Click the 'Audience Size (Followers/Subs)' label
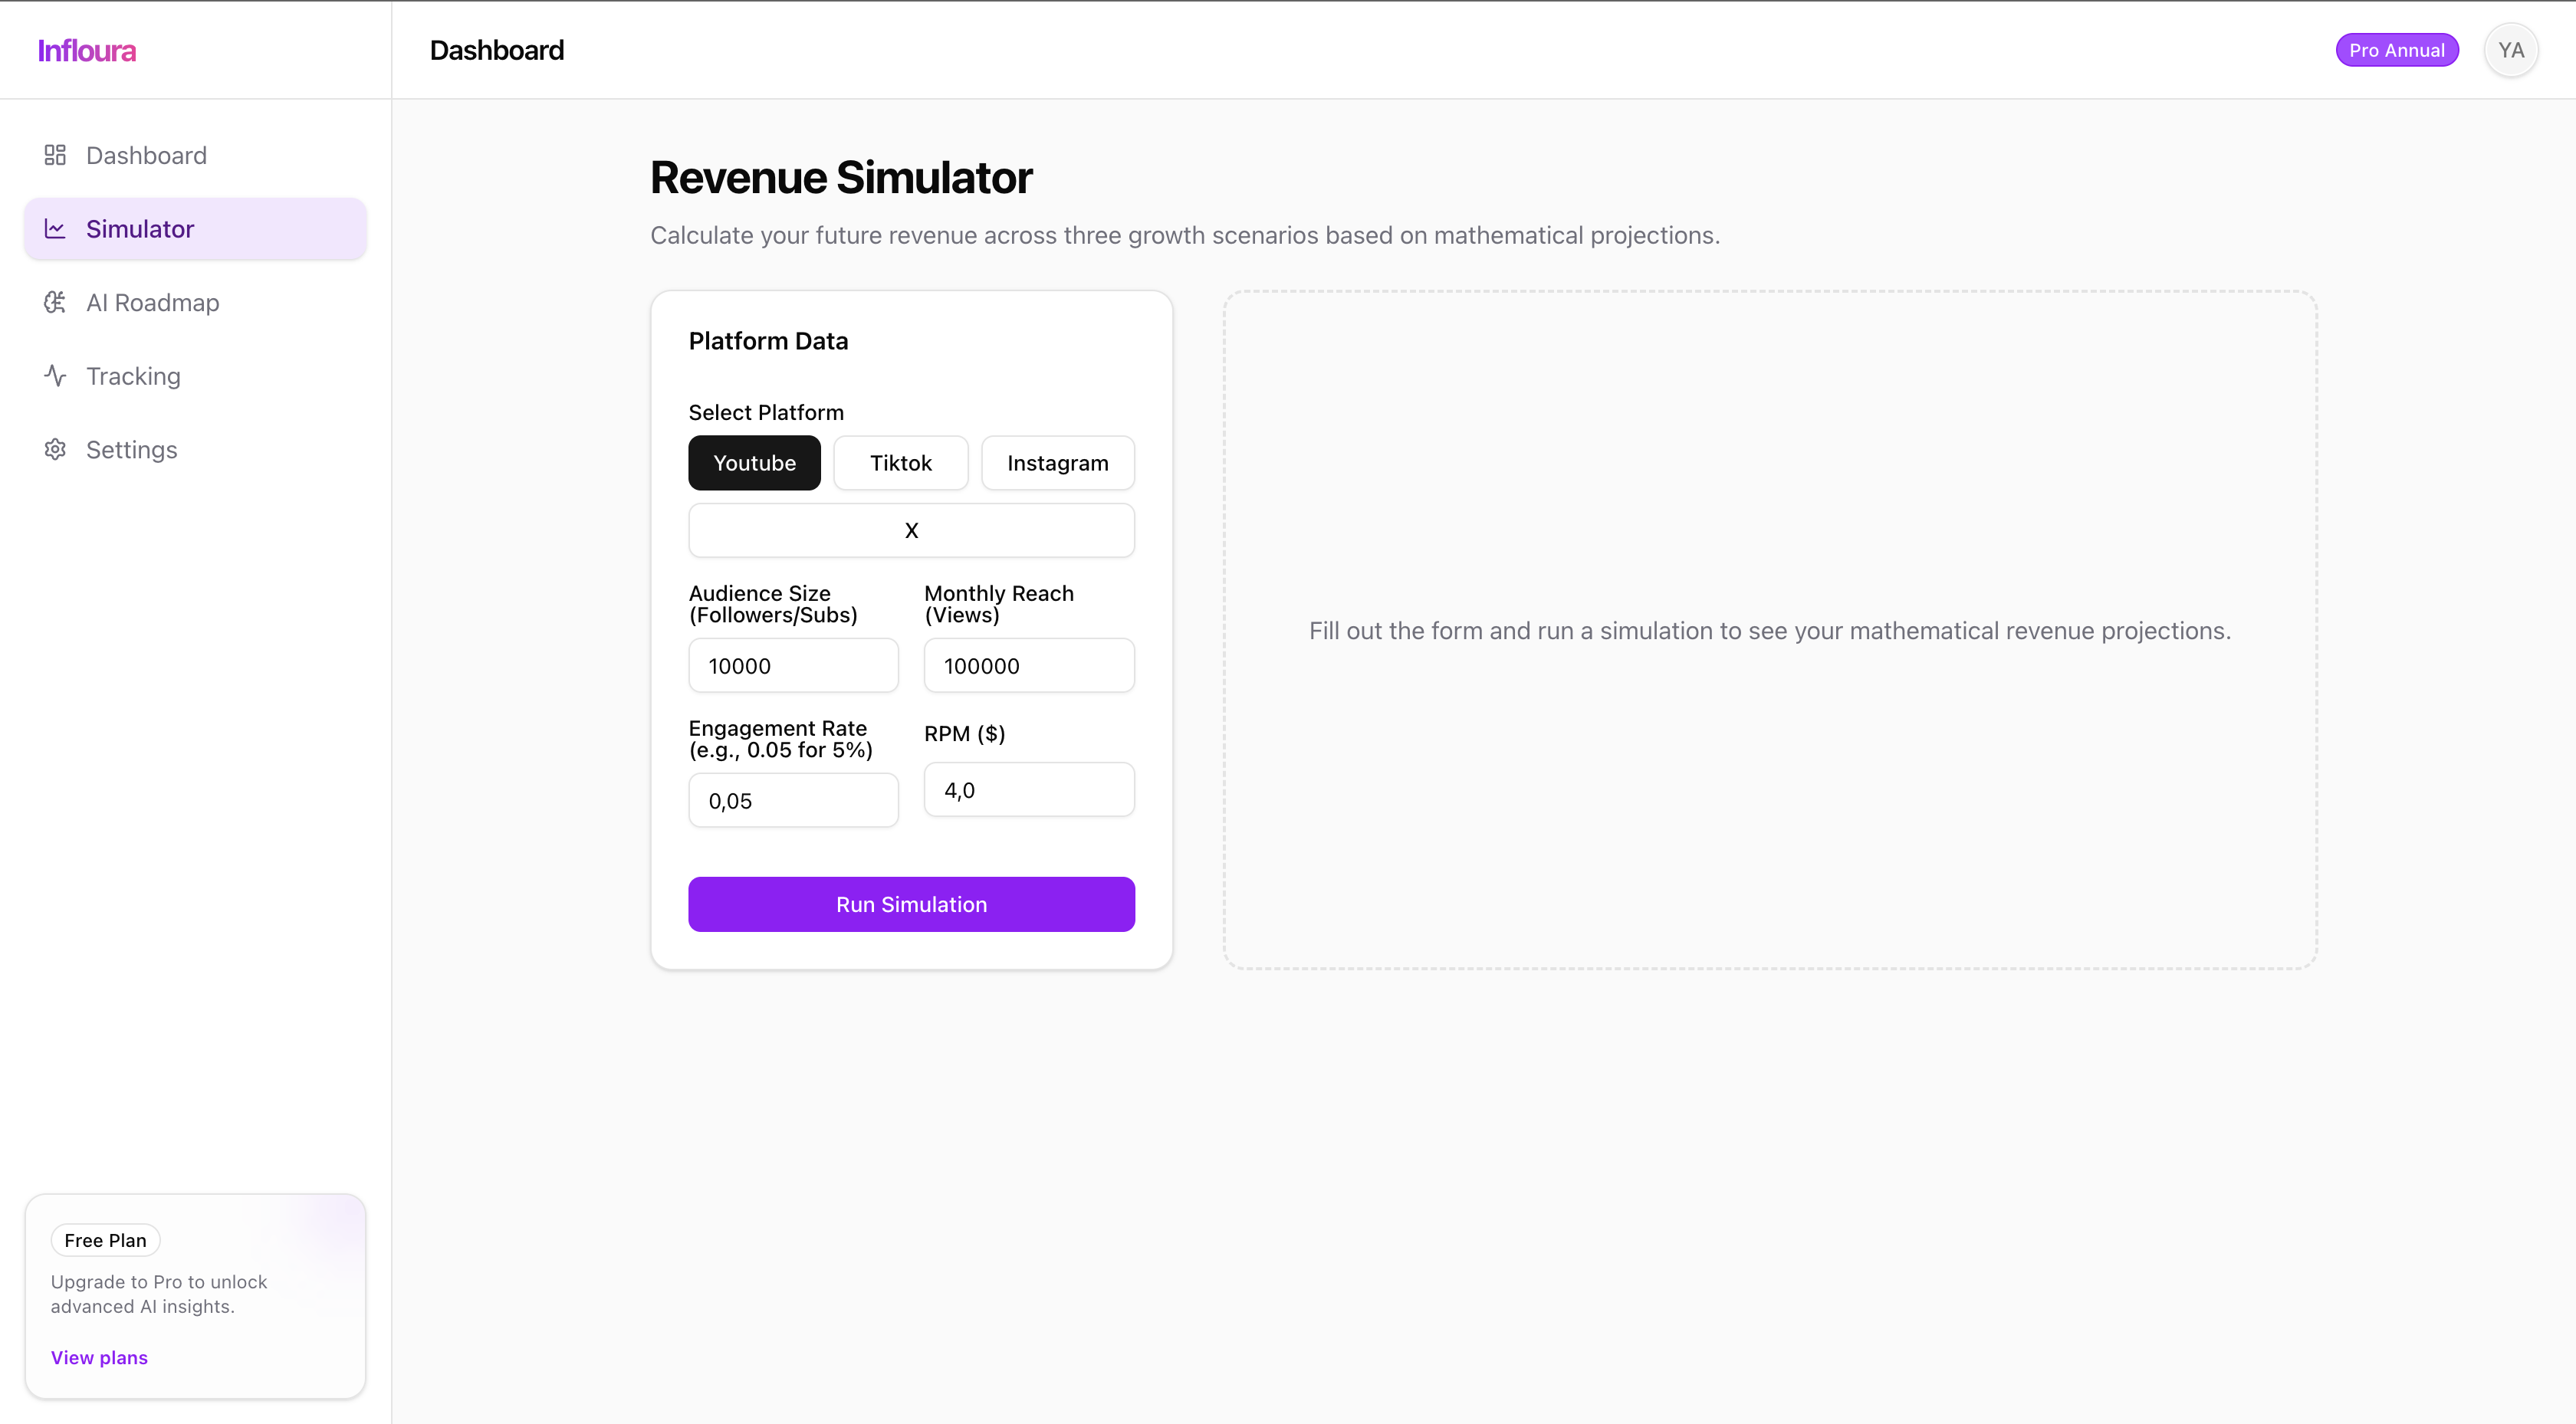The height and width of the screenshot is (1424, 2576). coord(773,604)
